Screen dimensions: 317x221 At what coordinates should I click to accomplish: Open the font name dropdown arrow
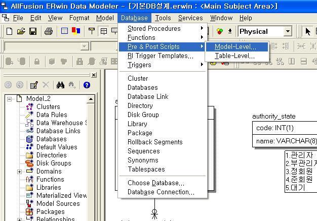click(85, 46)
